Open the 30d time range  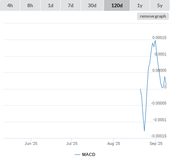click(x=92, y=5)
